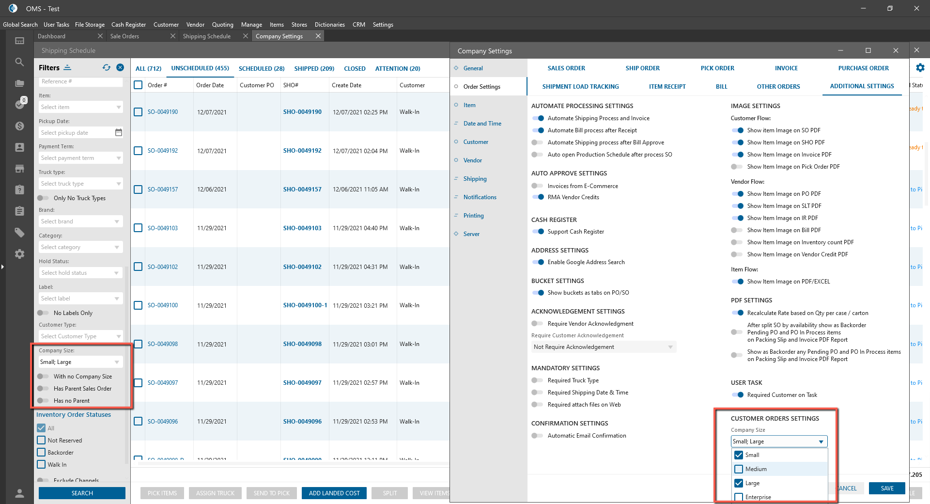Screen dimensions: 930x504
Task: Enable Automate Shipping process after Bill Approve
Action: [x=537, y=142]
